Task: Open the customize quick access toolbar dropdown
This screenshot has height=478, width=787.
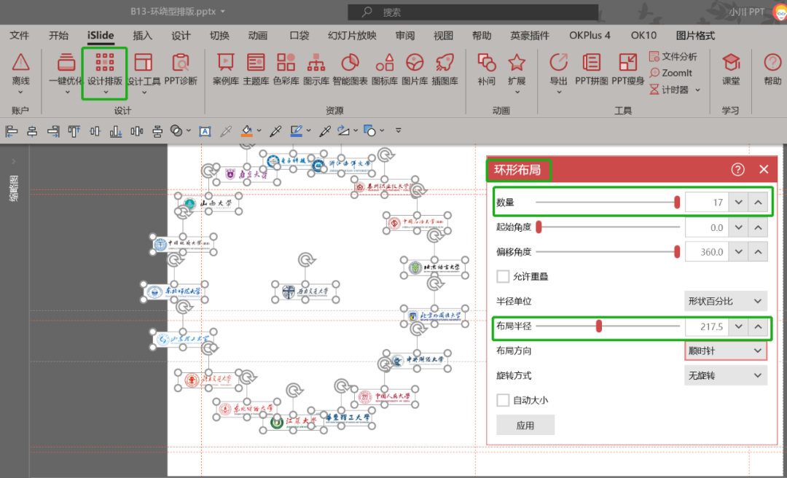Action: (x=399, y=130)
